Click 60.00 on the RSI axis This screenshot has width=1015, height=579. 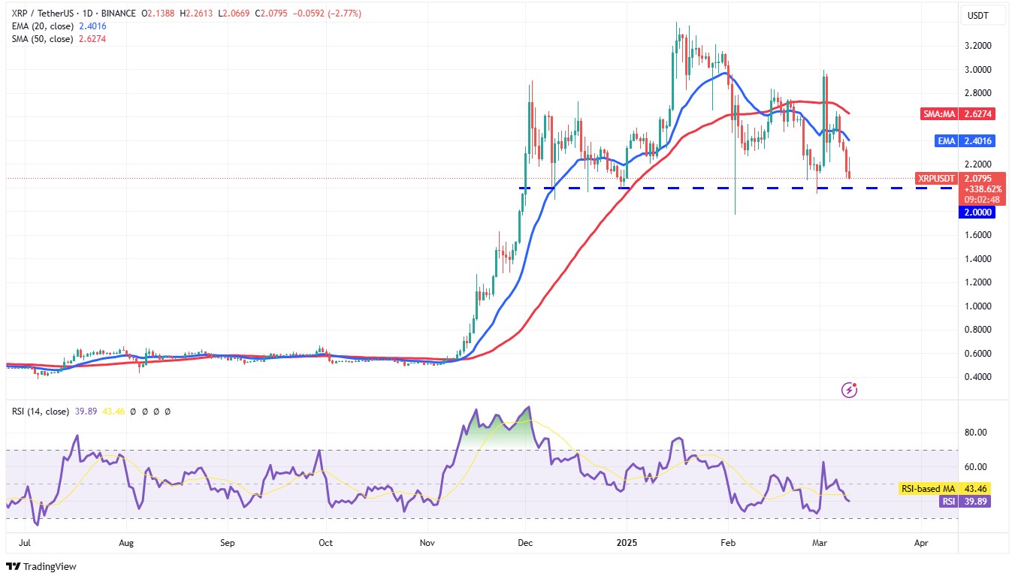(975, 466)
